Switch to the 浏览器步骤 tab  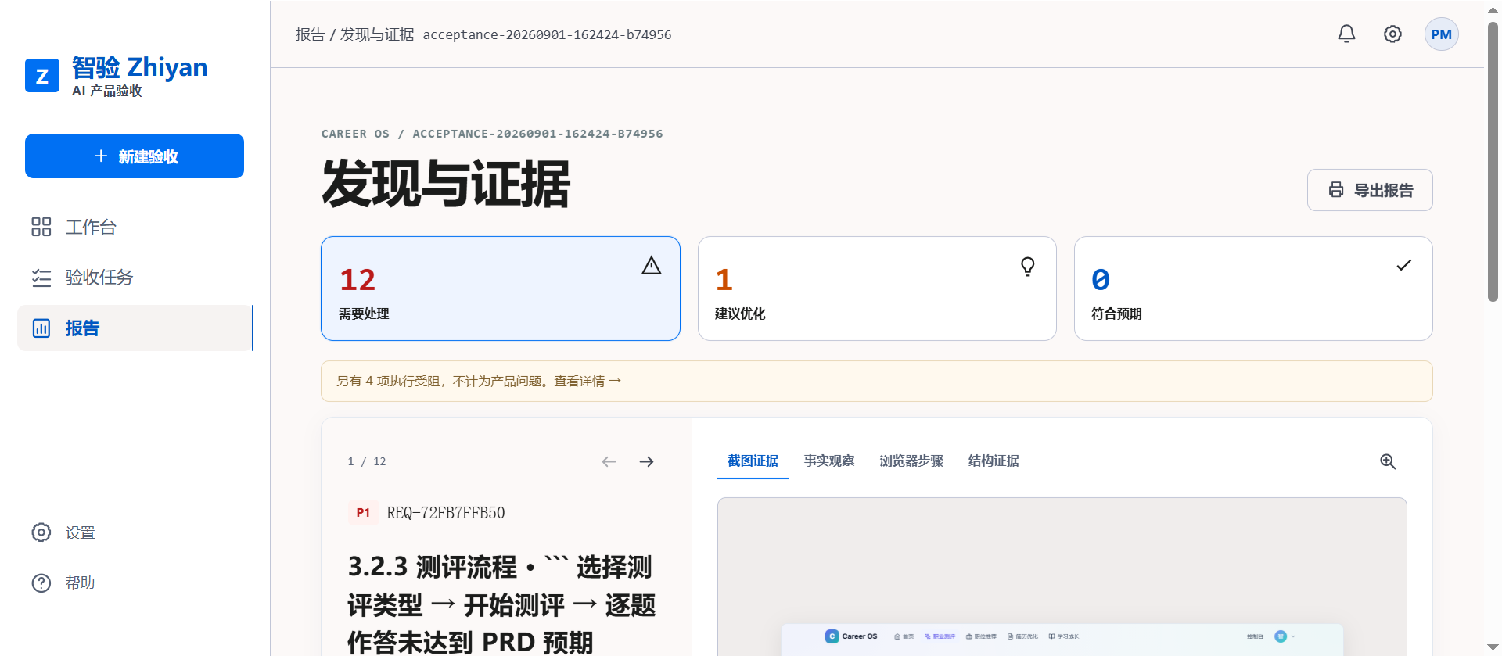911,461
